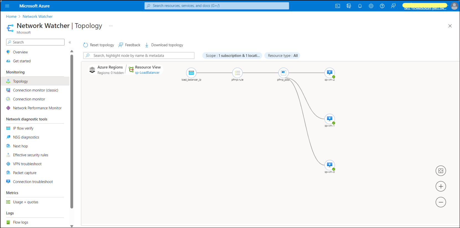Zoom in on the topology canvas

pyautogui.click(x=441, y=186)
